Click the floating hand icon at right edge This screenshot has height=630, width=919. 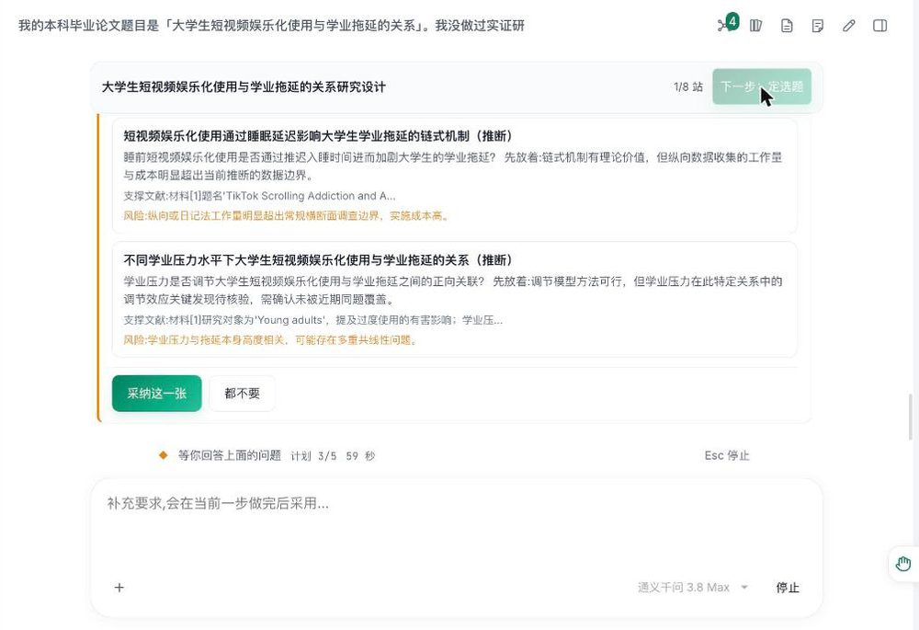(903, 565)
